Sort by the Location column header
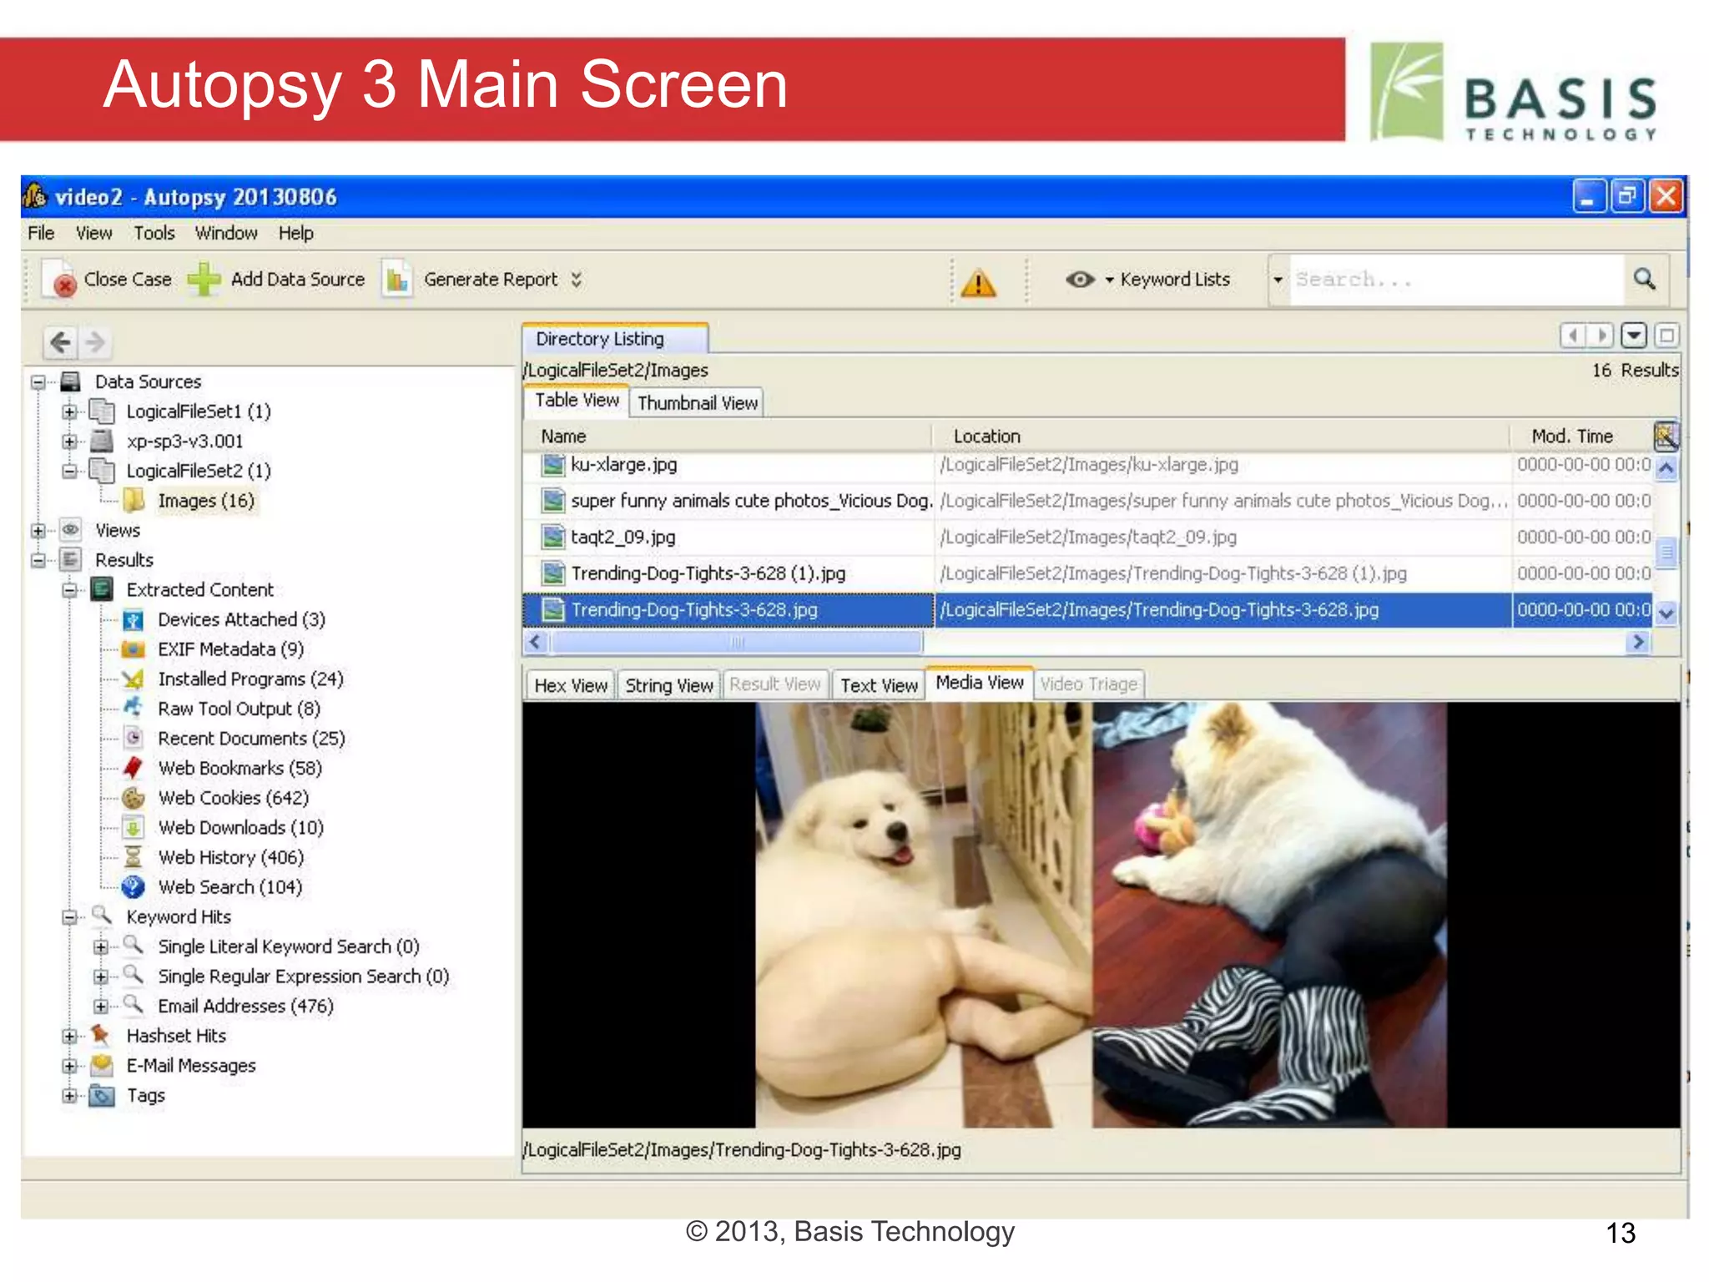Screen dimensions: 1709x1282 point(1221,437)
